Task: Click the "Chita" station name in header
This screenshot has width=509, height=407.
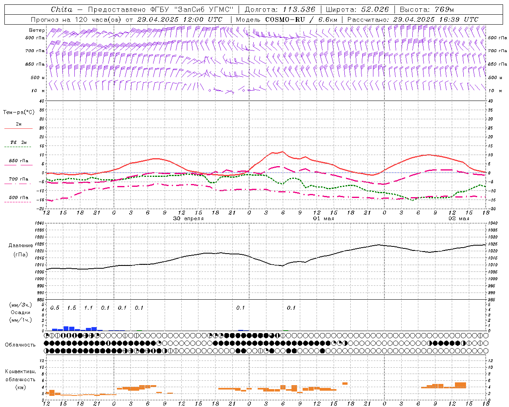Action: (62, 10)
